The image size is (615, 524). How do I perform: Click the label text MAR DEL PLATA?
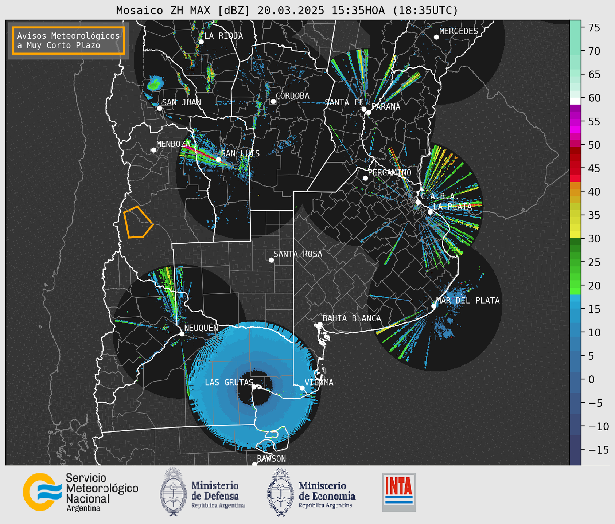468,300
